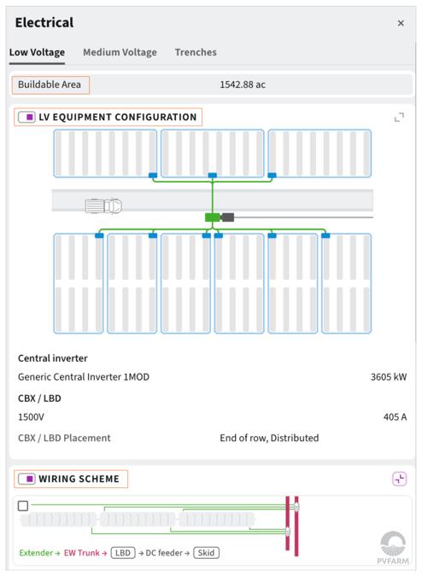Toggle the Wiring Scheme purple switch
The image size is (422, 576).
(x=26, y=479)
